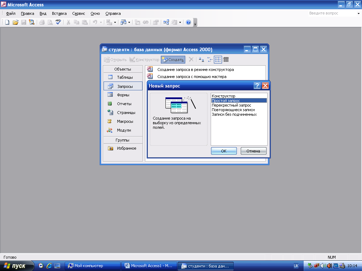Click in the Введите вопрос help field
This screenshot has width=362, height=271.
coord(332,13)
